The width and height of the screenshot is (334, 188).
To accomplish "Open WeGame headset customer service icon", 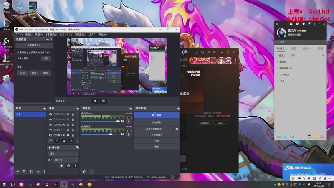I will coord(202,52).
